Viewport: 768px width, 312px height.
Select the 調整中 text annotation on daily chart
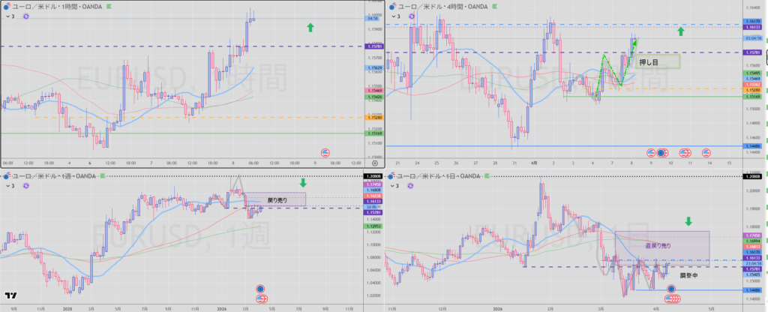pos(688,275)
